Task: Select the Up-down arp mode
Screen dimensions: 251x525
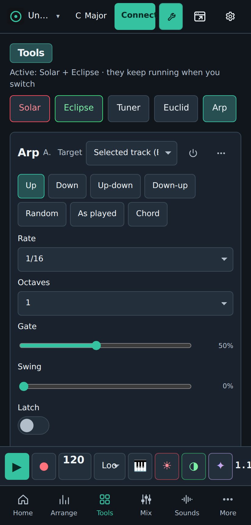Action: point(115,186)
